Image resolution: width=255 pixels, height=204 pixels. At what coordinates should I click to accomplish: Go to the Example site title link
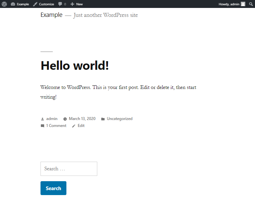click(51, 15)
